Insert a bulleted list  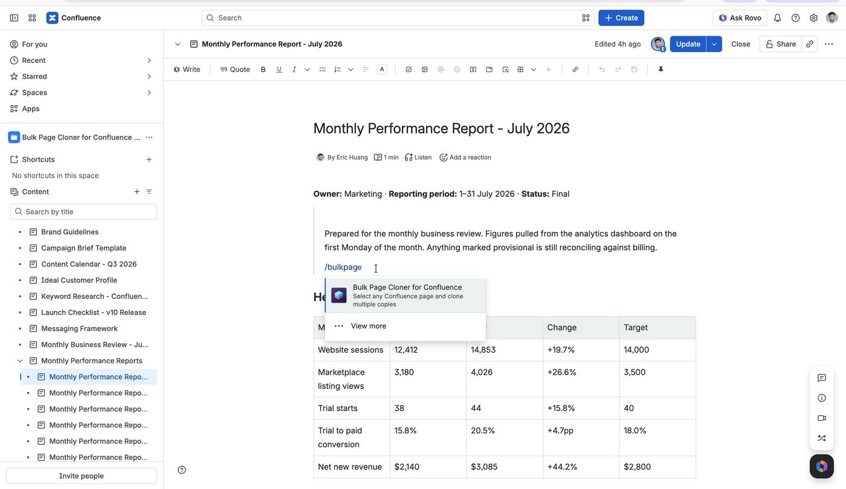pyautogui.click(x=323, y=69)
